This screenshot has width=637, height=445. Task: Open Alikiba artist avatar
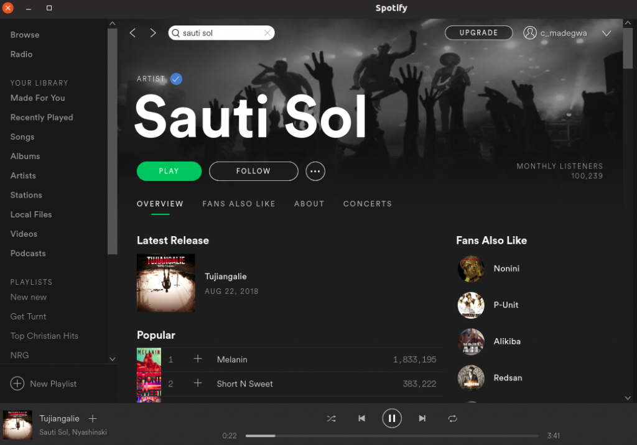pyautogui.click(x=471, y=342)
